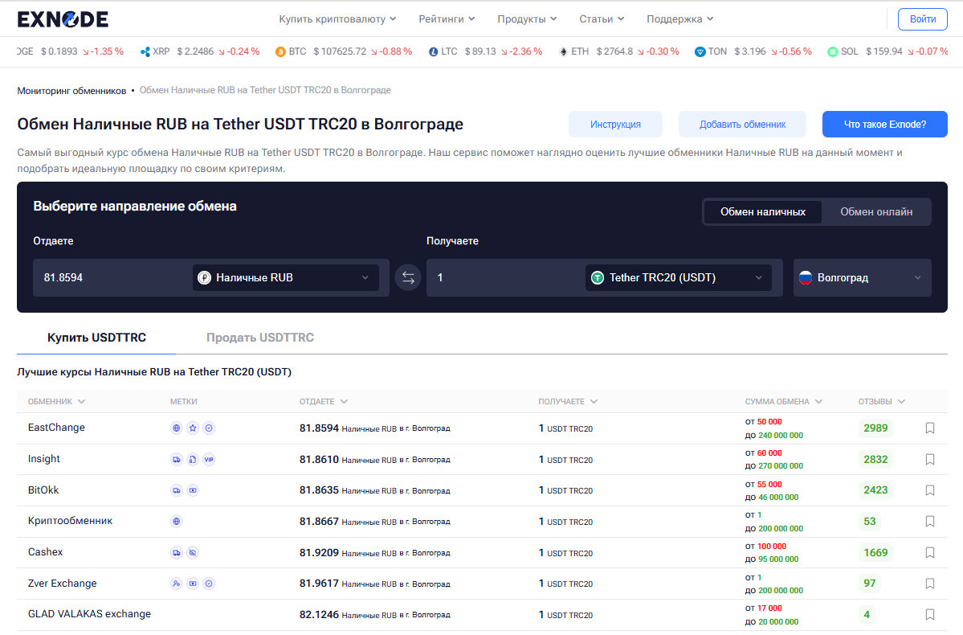Click the delivery truck tag for Insight
963x635 pixels.
(x=176, y=459)
